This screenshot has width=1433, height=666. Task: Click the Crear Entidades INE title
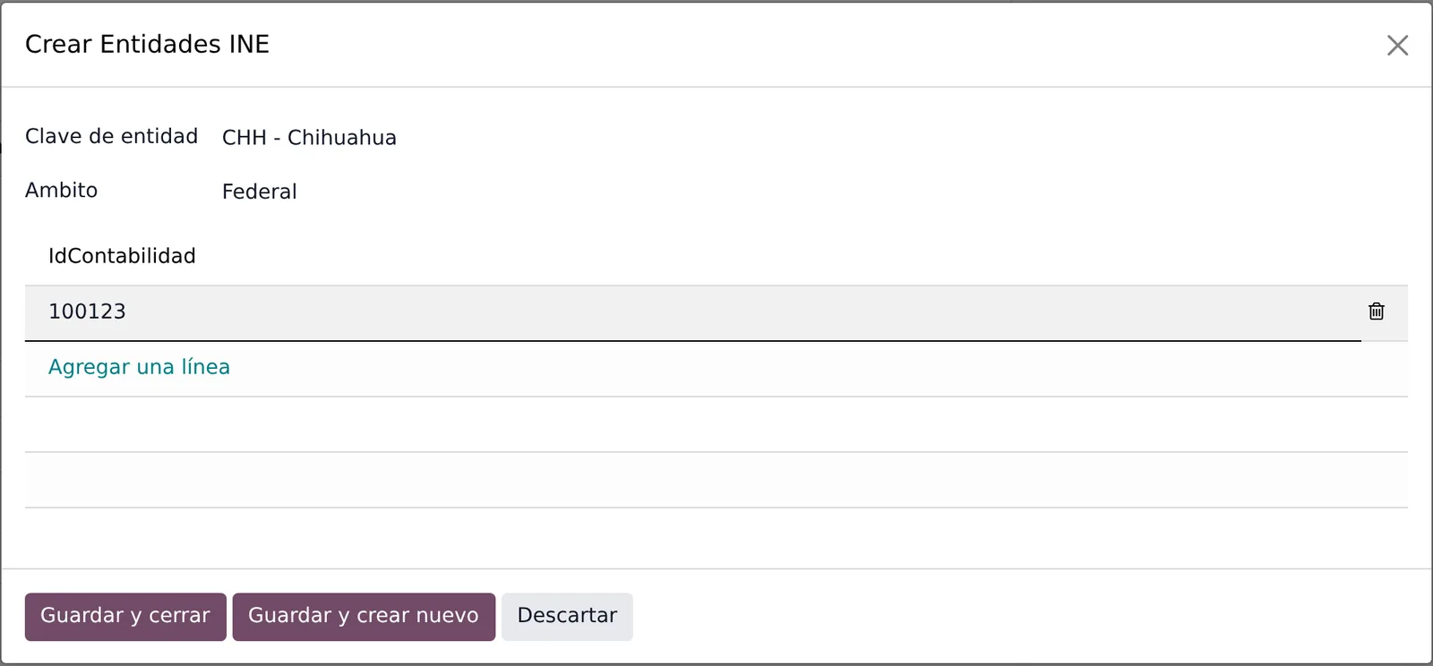point(147,44)
